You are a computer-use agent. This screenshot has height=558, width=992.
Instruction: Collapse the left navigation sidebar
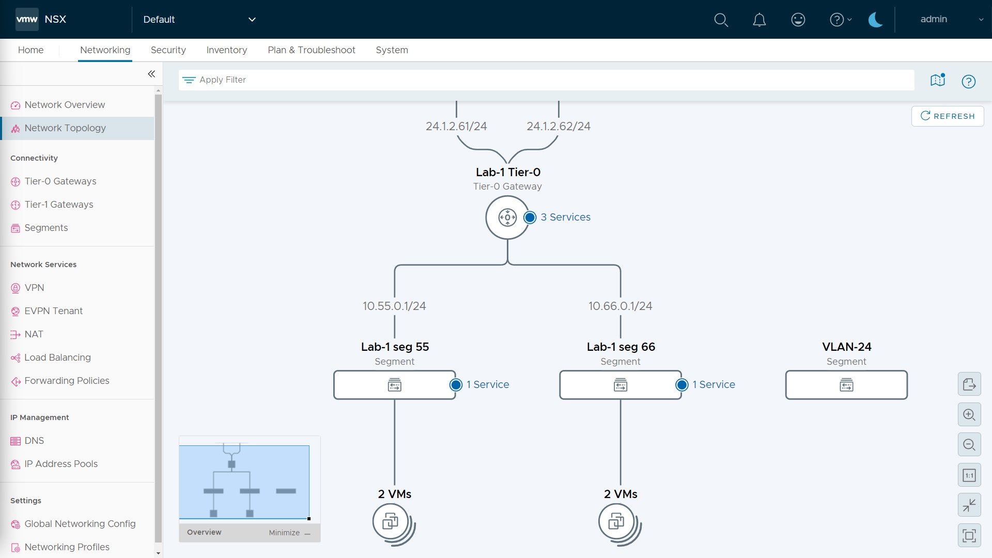151,74
